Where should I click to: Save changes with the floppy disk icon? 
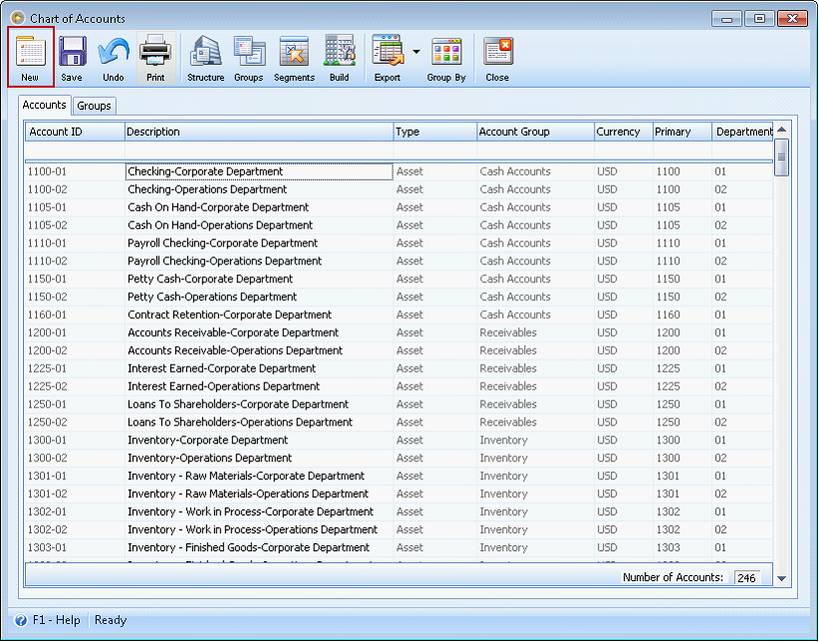pyautogui.click(x=72, y=57)
